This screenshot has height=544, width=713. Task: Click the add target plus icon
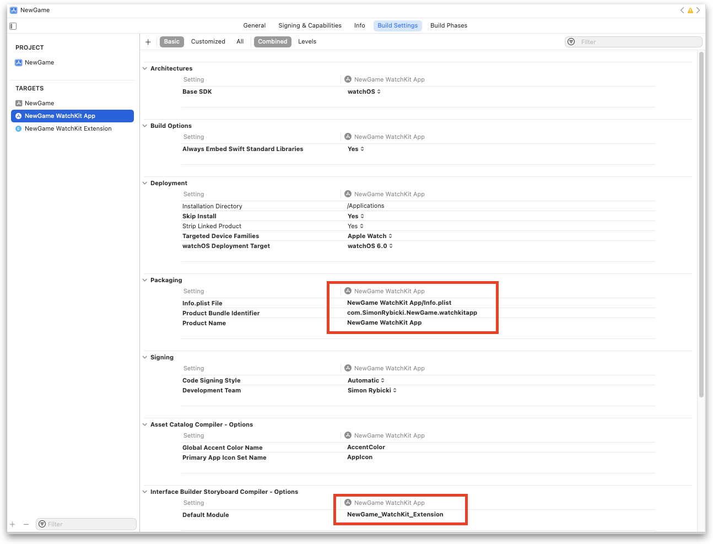(13, 524)
